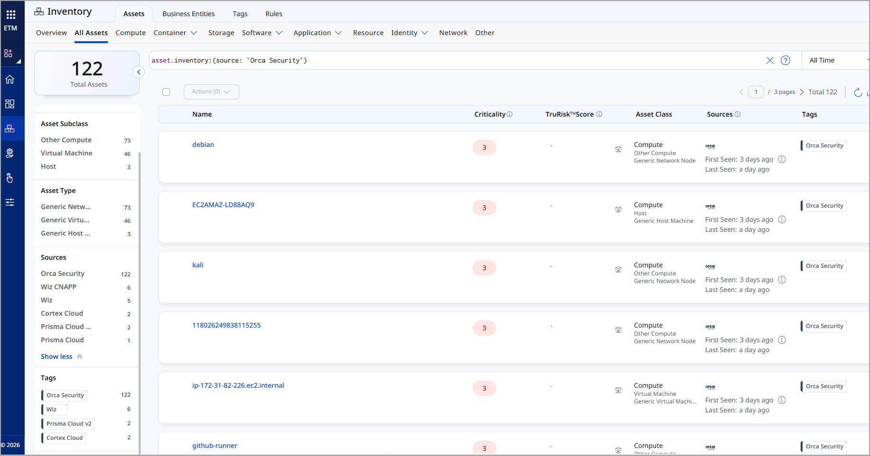
Task: Switch to the Business Entities tab
Action: point(188,14)
